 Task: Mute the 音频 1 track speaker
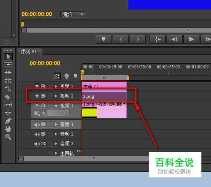point(37,124)
